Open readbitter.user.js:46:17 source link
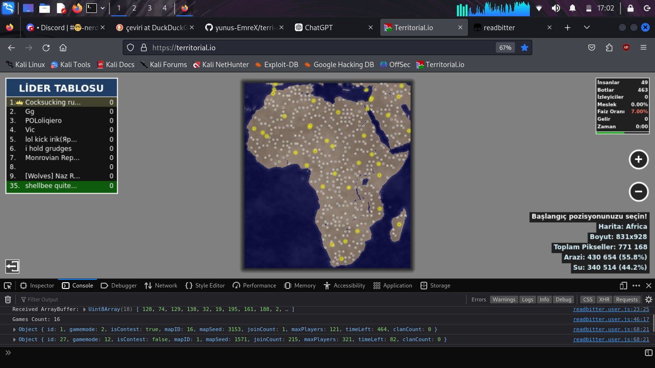The width and height of the screenshot is (655, 368). [x=611, y=319]
